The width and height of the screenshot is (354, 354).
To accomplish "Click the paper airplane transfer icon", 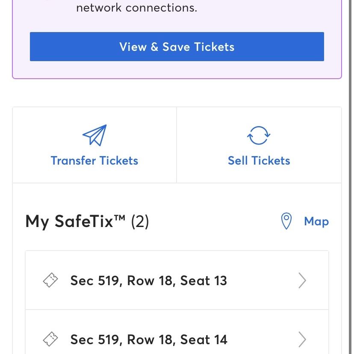I will (x=94, y=135).
